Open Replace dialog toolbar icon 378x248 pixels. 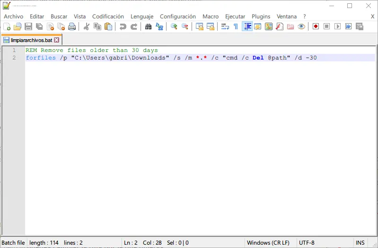pyautogui.click(x=159, y=26)
